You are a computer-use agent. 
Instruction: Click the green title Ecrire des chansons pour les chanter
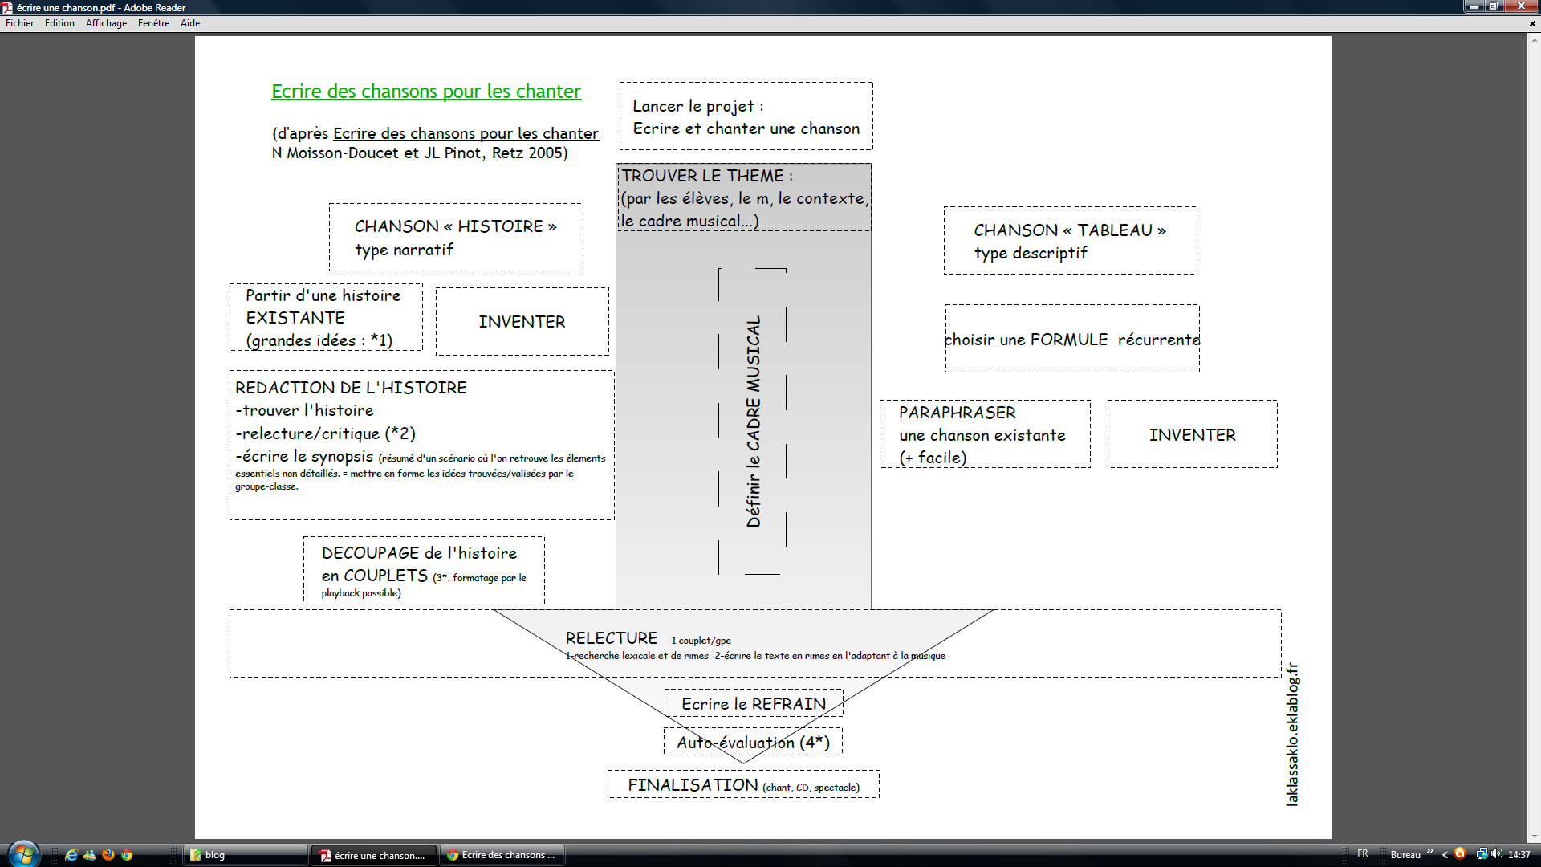(x=426, y=92)
